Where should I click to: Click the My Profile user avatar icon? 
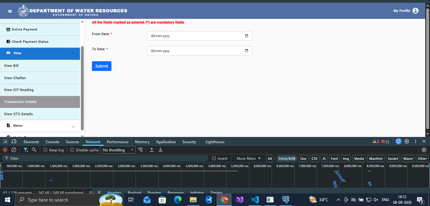click(x=416, y=11)
